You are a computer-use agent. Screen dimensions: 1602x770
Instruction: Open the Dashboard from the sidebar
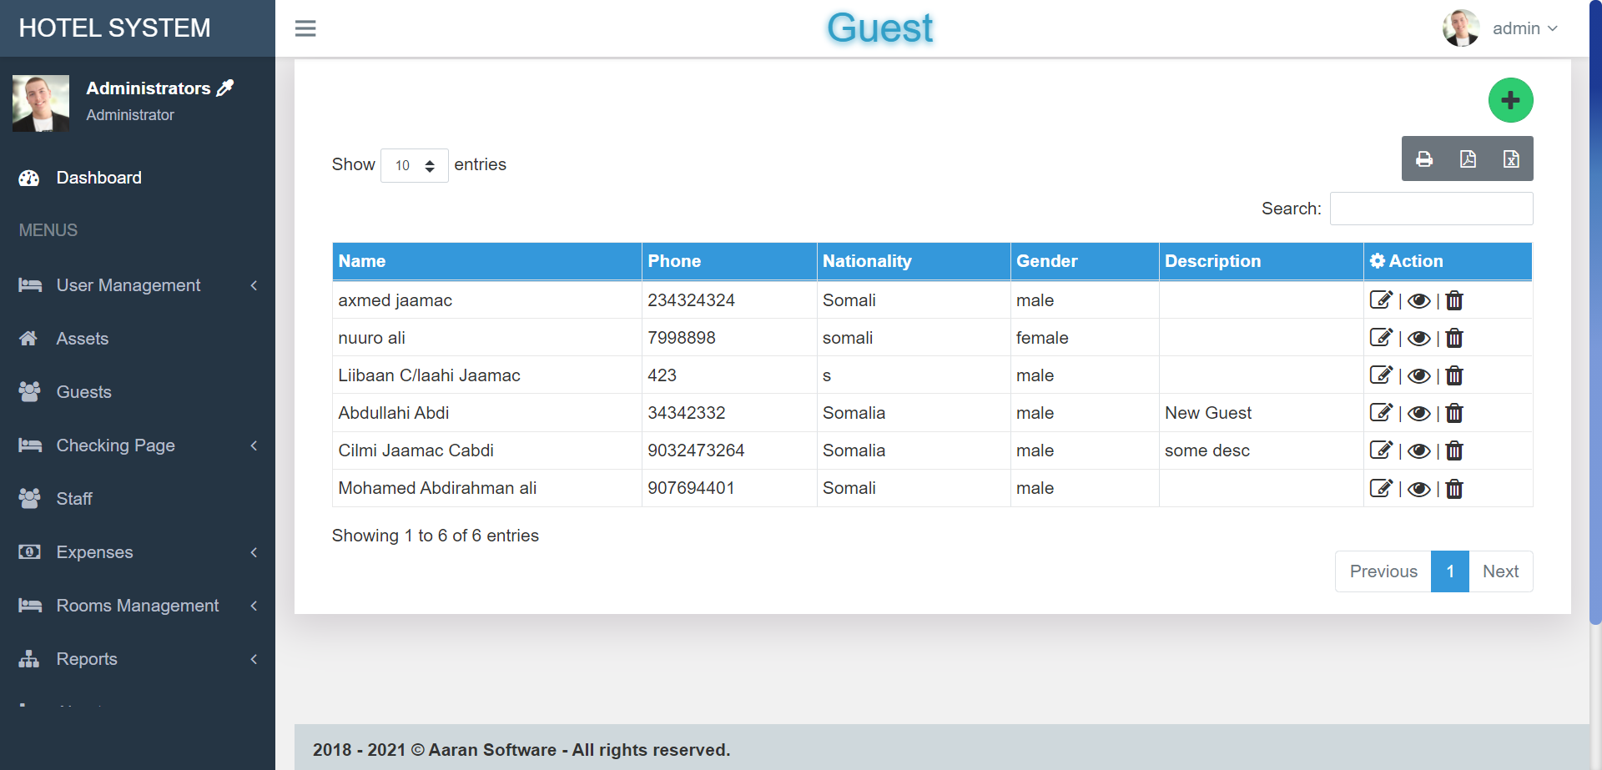tap(98, 178)
